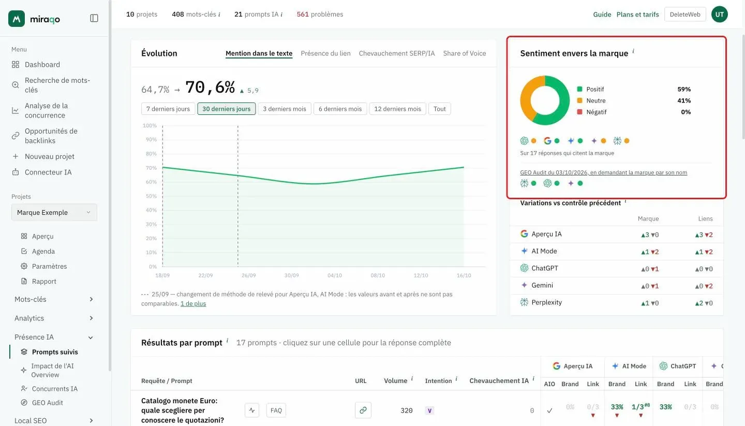Image resolution: width=745 pixels, height=426 pixels.
Task: Click the Concurrents IA people icon
Action: coord(24,389)
